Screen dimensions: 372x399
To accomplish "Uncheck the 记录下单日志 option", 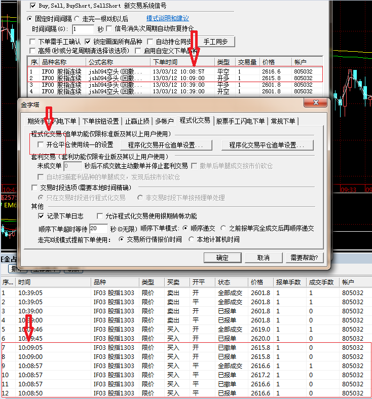I will (x=42, y=216).
